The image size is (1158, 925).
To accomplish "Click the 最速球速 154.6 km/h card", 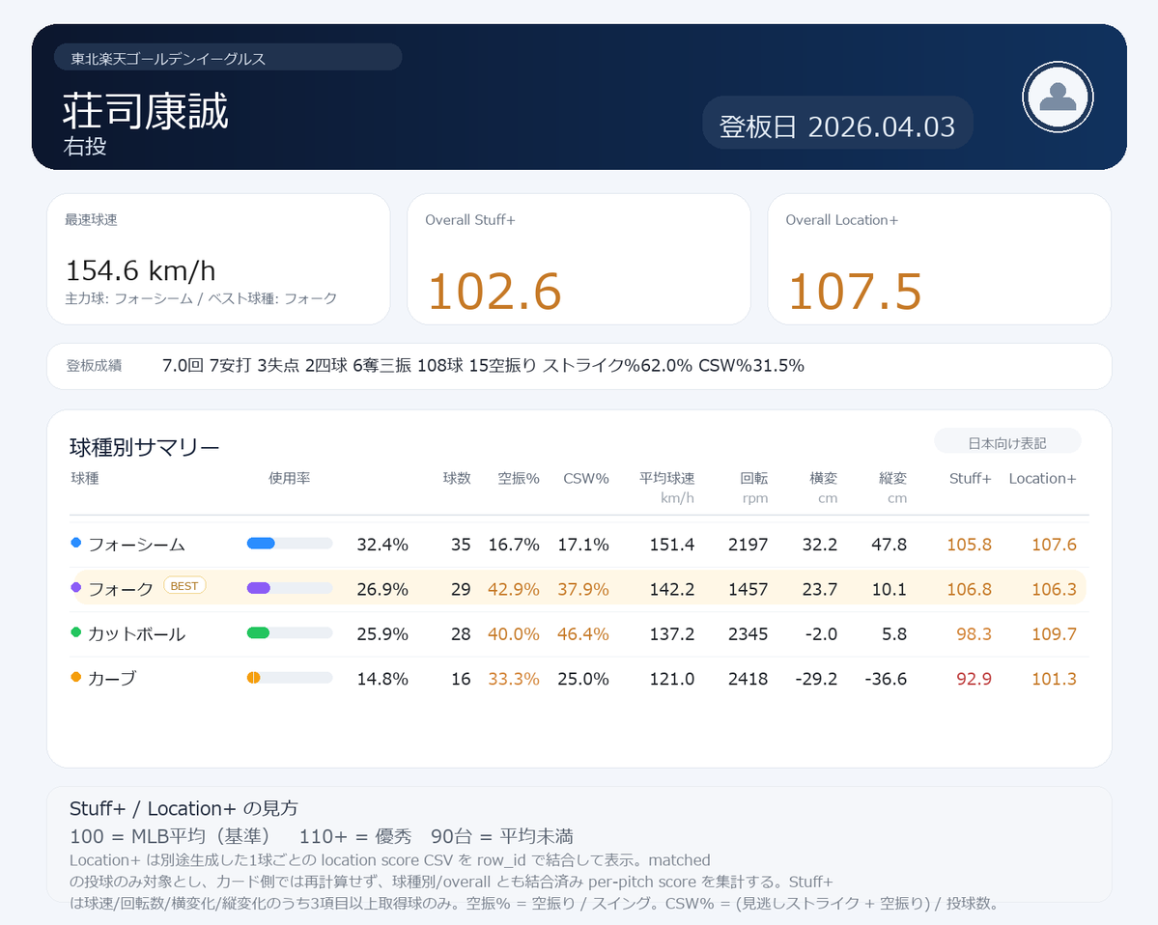I will (218, 258).
